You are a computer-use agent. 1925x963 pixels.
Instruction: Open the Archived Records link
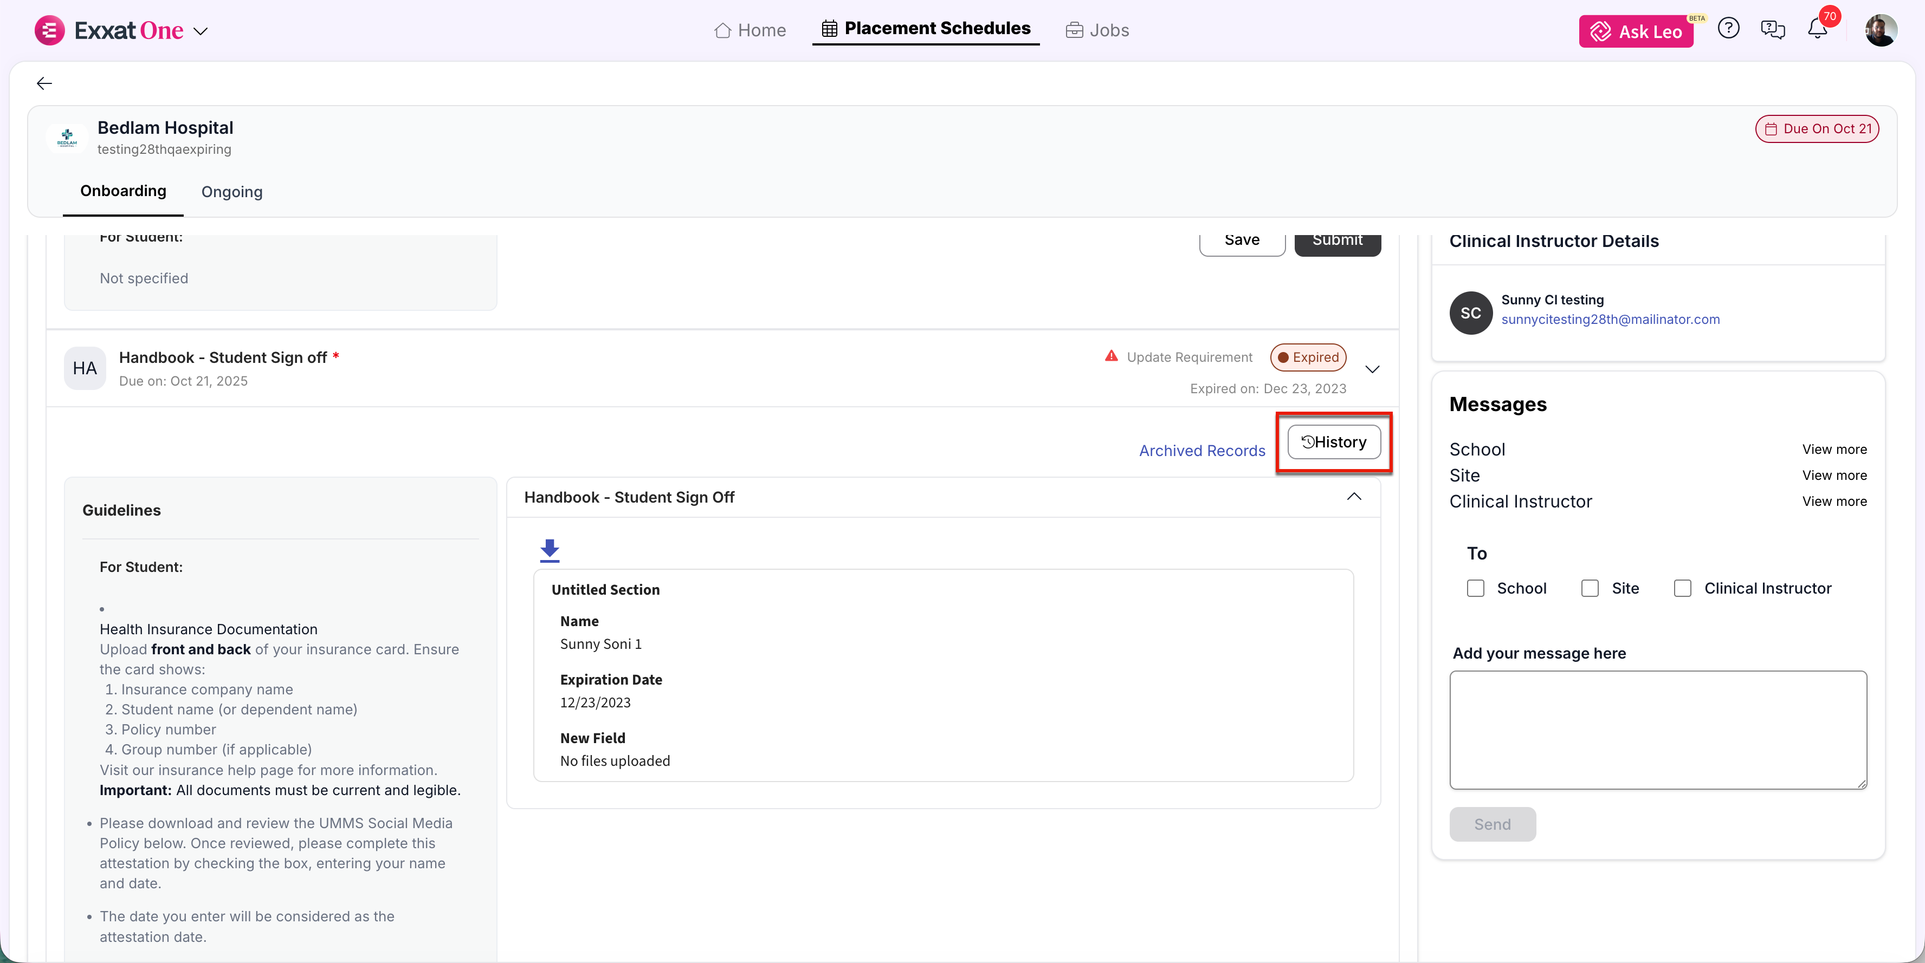1201,451
